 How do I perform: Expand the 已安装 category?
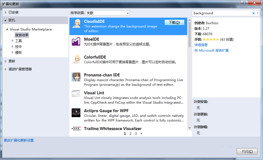click(x=6, y=12)
